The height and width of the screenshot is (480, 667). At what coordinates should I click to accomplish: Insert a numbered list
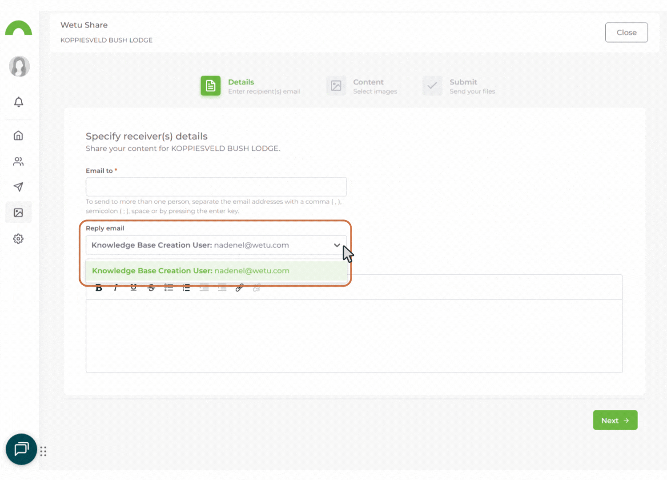pos(186,288)
